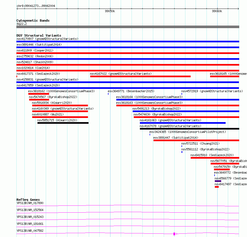Screen dimensions: 247x237
Task: Click nsv4572919 (gnomADStructuralVariants) label
Action: click(212, 91)
